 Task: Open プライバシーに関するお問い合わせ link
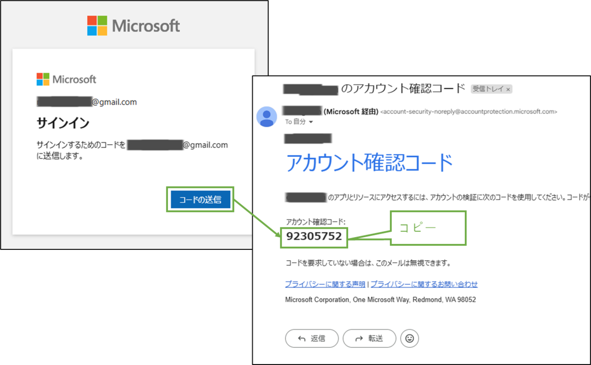(x=424, y=284)
